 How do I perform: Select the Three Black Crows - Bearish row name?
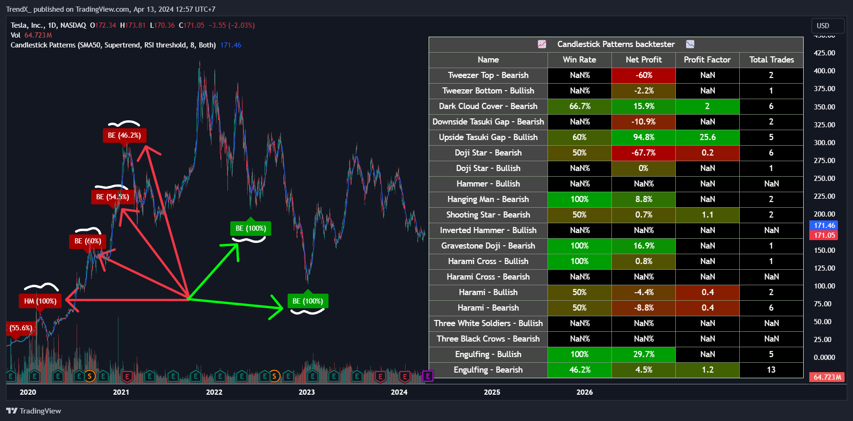click(488, 339)
